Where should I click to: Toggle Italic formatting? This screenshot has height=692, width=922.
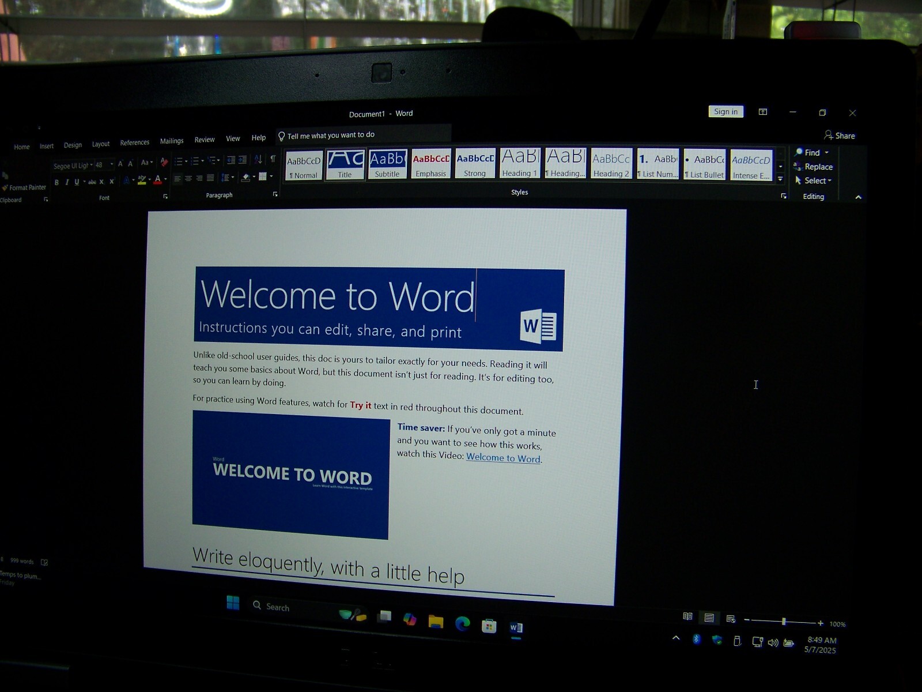tap(67, 182)
